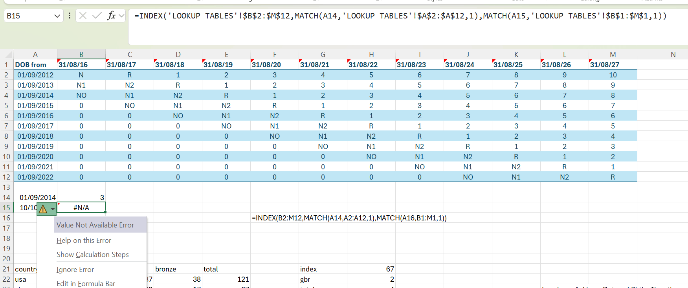Open the Name Box dropdown arrow

pyautogui.click(x=57, y=16)
